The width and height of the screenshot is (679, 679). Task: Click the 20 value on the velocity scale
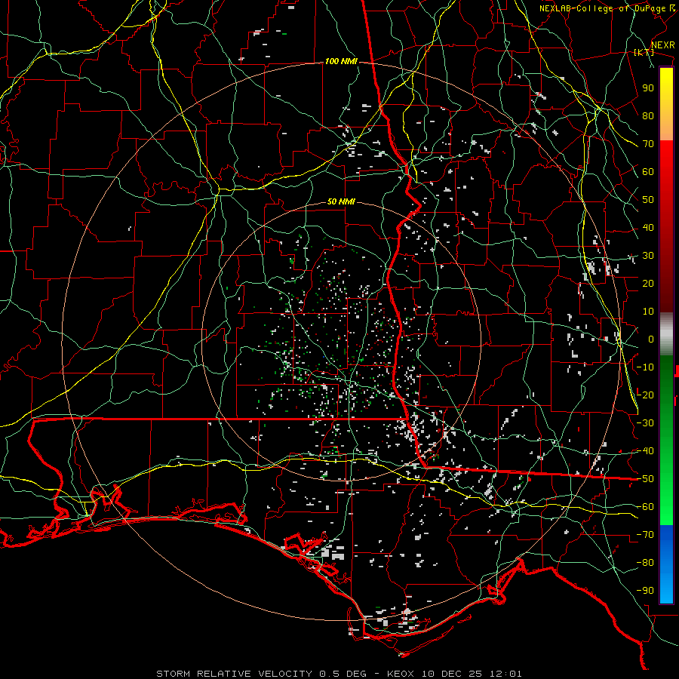648,284
